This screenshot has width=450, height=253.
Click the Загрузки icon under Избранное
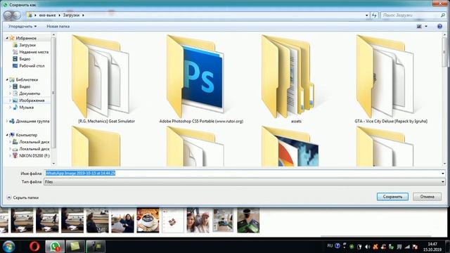[15, 45]
